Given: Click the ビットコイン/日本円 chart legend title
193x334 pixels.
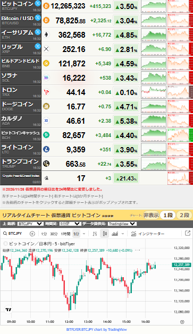Looking at the screenshot, I should pyautogui.click(x=42, y=244).
